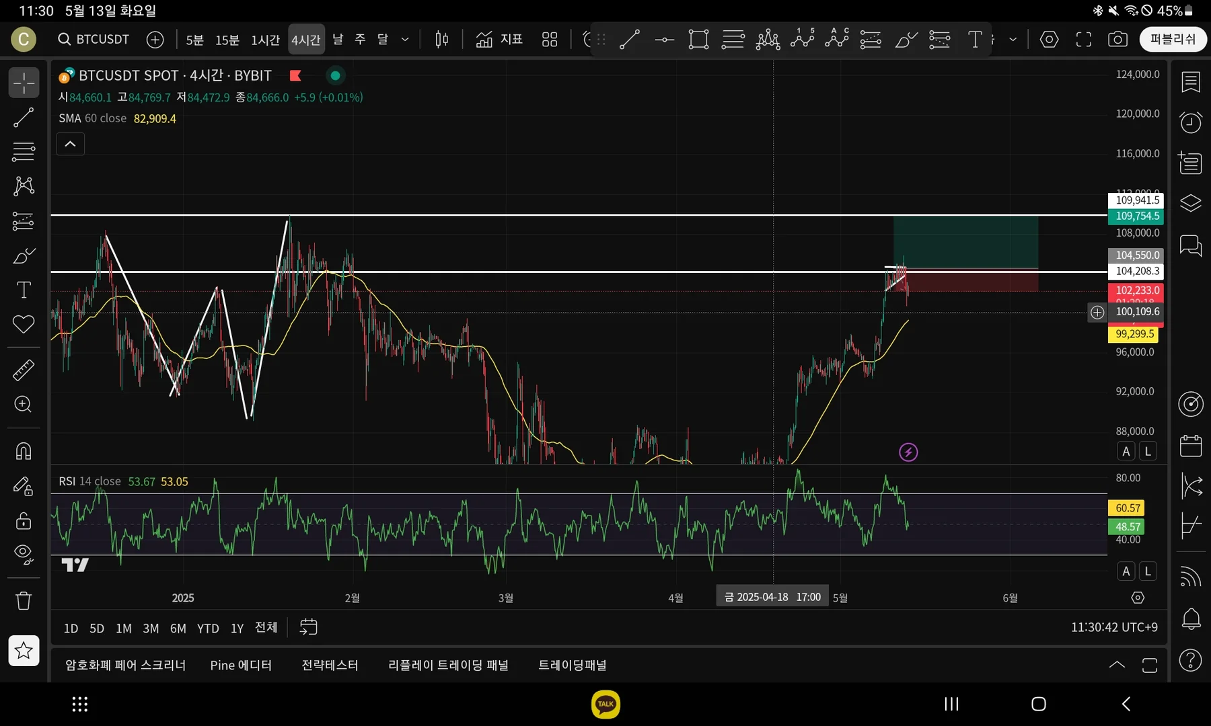
Task: Select the ruler measure tool
Action: [24, 370]
